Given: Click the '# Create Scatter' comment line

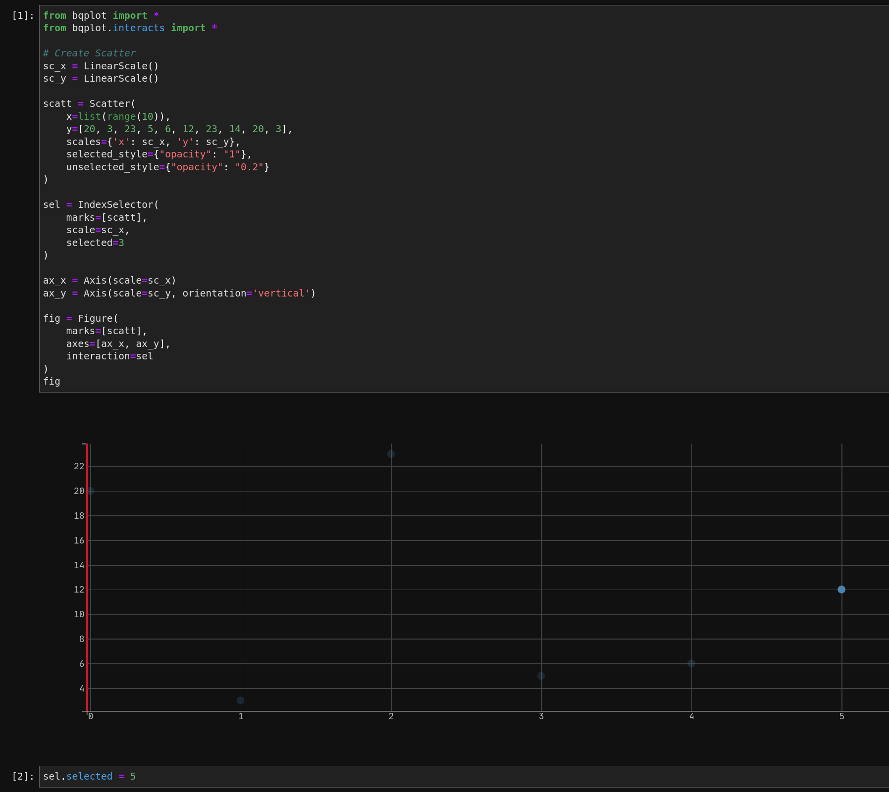Looking at the screenshot, I should tap(89, 53).
